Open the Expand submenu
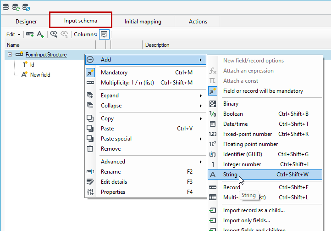 click(x=146, y=96)
